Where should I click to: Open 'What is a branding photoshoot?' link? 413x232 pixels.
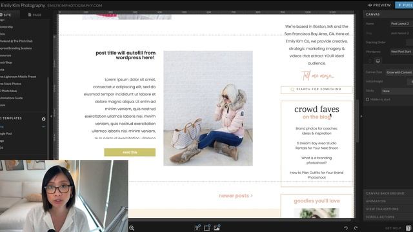click(x=317, y=160)
